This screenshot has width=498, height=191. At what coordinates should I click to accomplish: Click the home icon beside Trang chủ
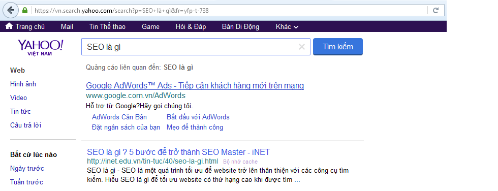pos(9,26)
